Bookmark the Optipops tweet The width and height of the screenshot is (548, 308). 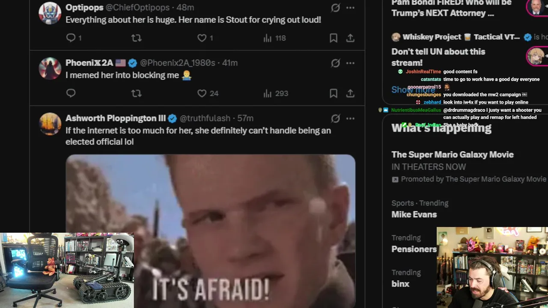pos(334,38)
